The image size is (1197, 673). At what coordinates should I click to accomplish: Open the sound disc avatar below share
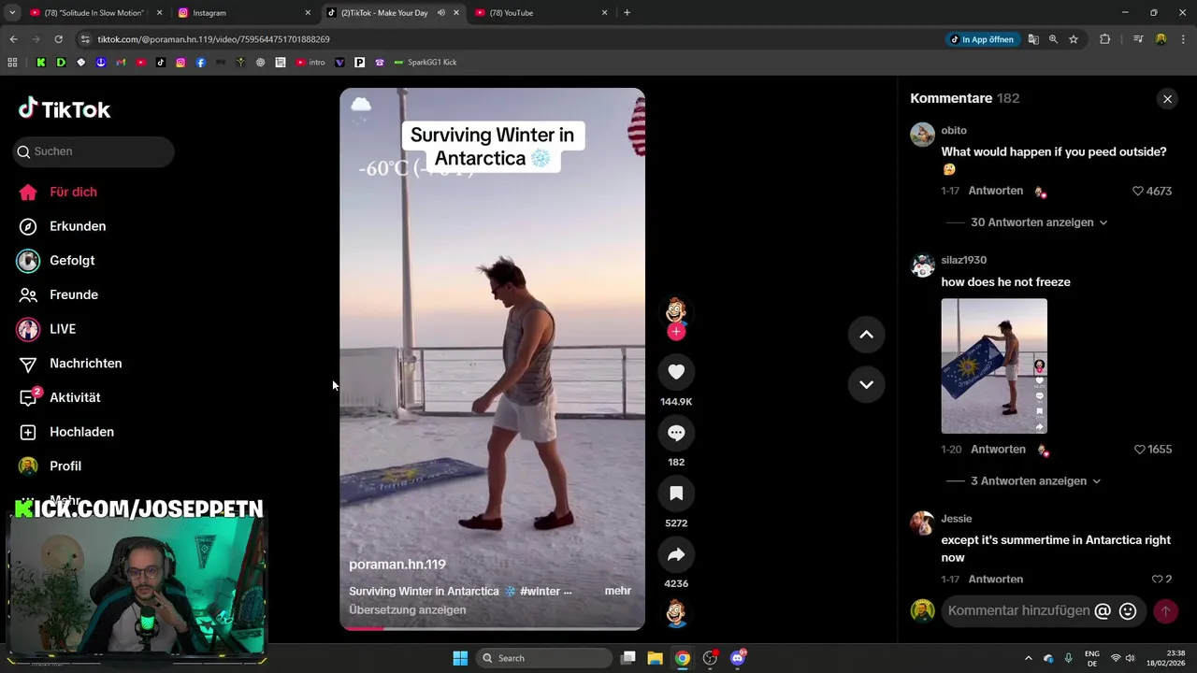tap(676, 614)
